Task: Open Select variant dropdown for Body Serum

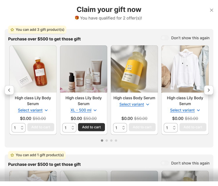Action: 134,104
